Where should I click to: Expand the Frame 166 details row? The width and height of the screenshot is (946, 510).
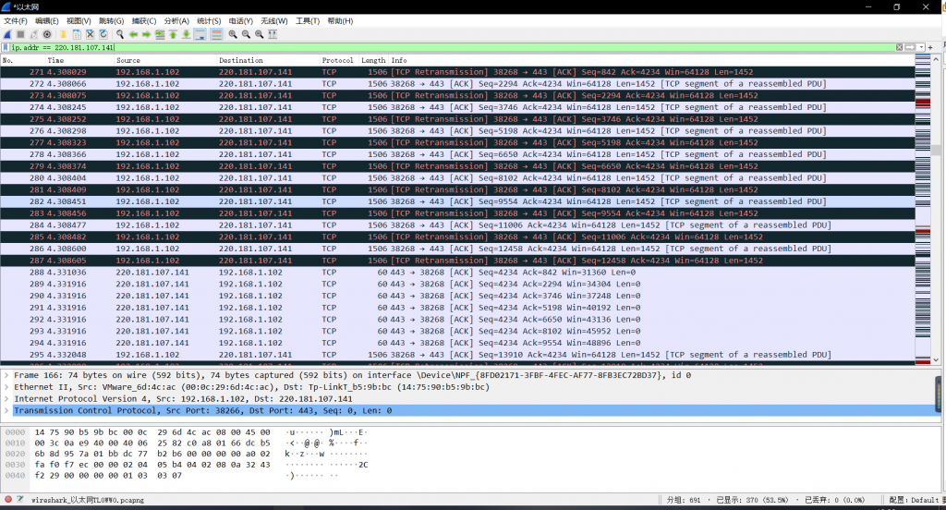(x=6, y=375)
